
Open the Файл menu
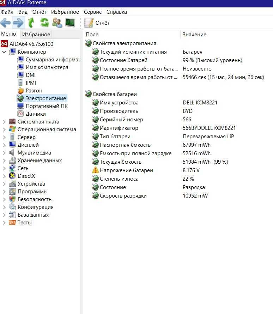point(7,12)
